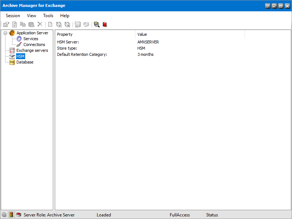The image size is (292, 219).
Task: Click the red book toolbar icon
Action: click(x=105, y=24)
